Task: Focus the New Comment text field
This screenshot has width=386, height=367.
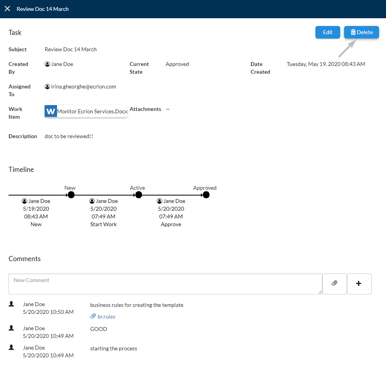Action: click(165, 284)
